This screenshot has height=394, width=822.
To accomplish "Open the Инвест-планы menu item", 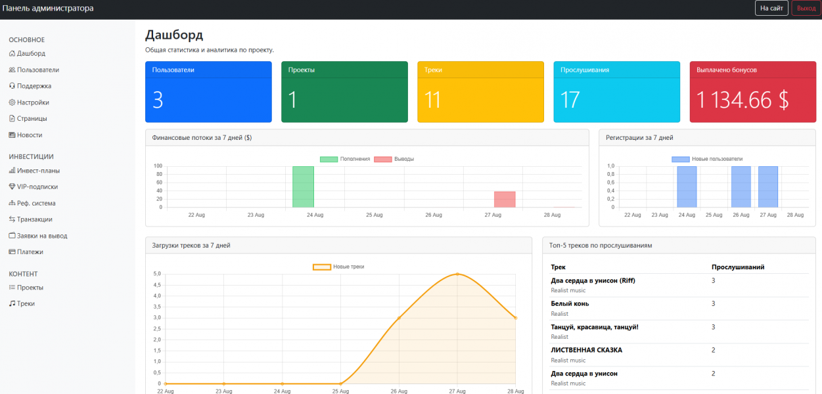I will tap(38, 171).
